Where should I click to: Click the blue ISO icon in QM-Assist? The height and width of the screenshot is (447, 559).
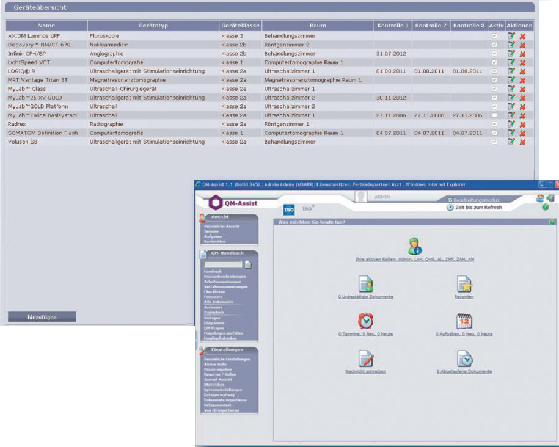[289, 209]
